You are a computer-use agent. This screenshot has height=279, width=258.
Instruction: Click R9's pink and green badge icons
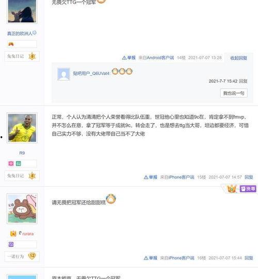[x=14, y=163]
